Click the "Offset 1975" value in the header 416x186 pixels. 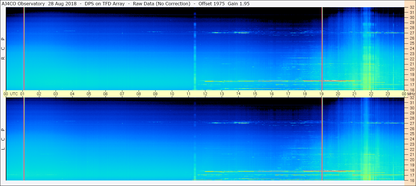pyautogui.click(x=212, y=4)
